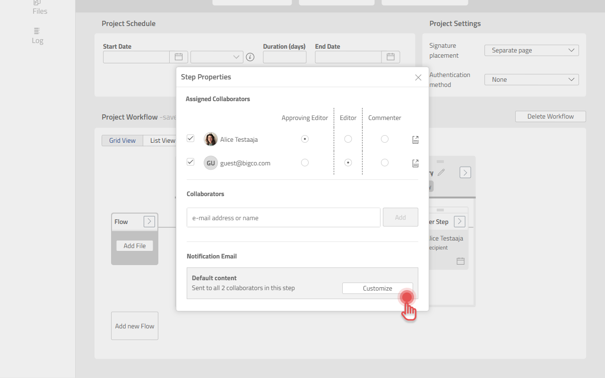
Task: Focus the e-mail address or name field
Action: pyautogui.click(x=284, y=217)
